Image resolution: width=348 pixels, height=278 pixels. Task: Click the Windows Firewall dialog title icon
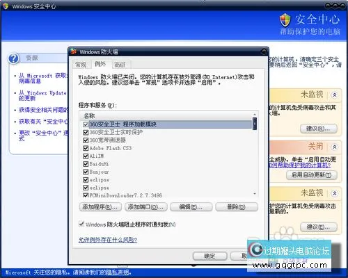tap(74, 51)
